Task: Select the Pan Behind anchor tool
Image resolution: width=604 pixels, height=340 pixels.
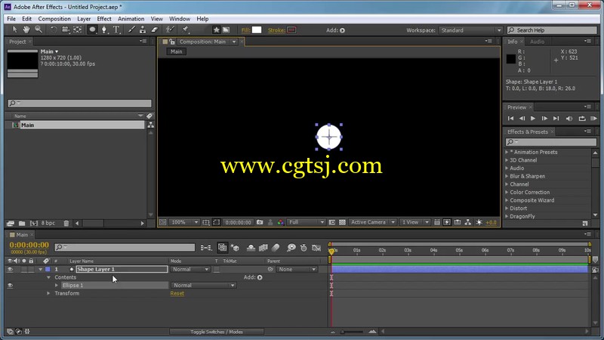Action: (x=78, y=29)
